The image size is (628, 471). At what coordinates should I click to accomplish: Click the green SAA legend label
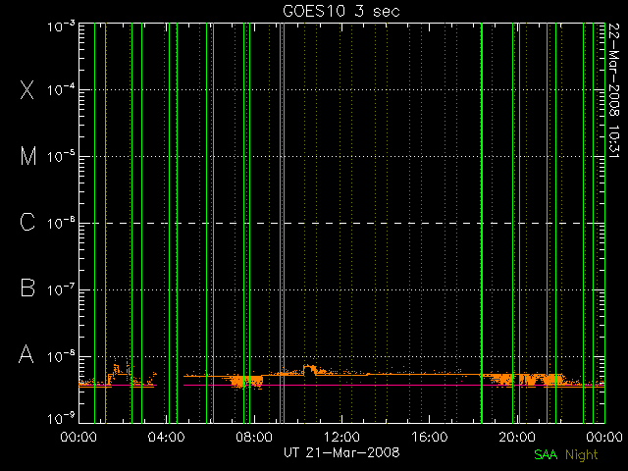point(546,454)
